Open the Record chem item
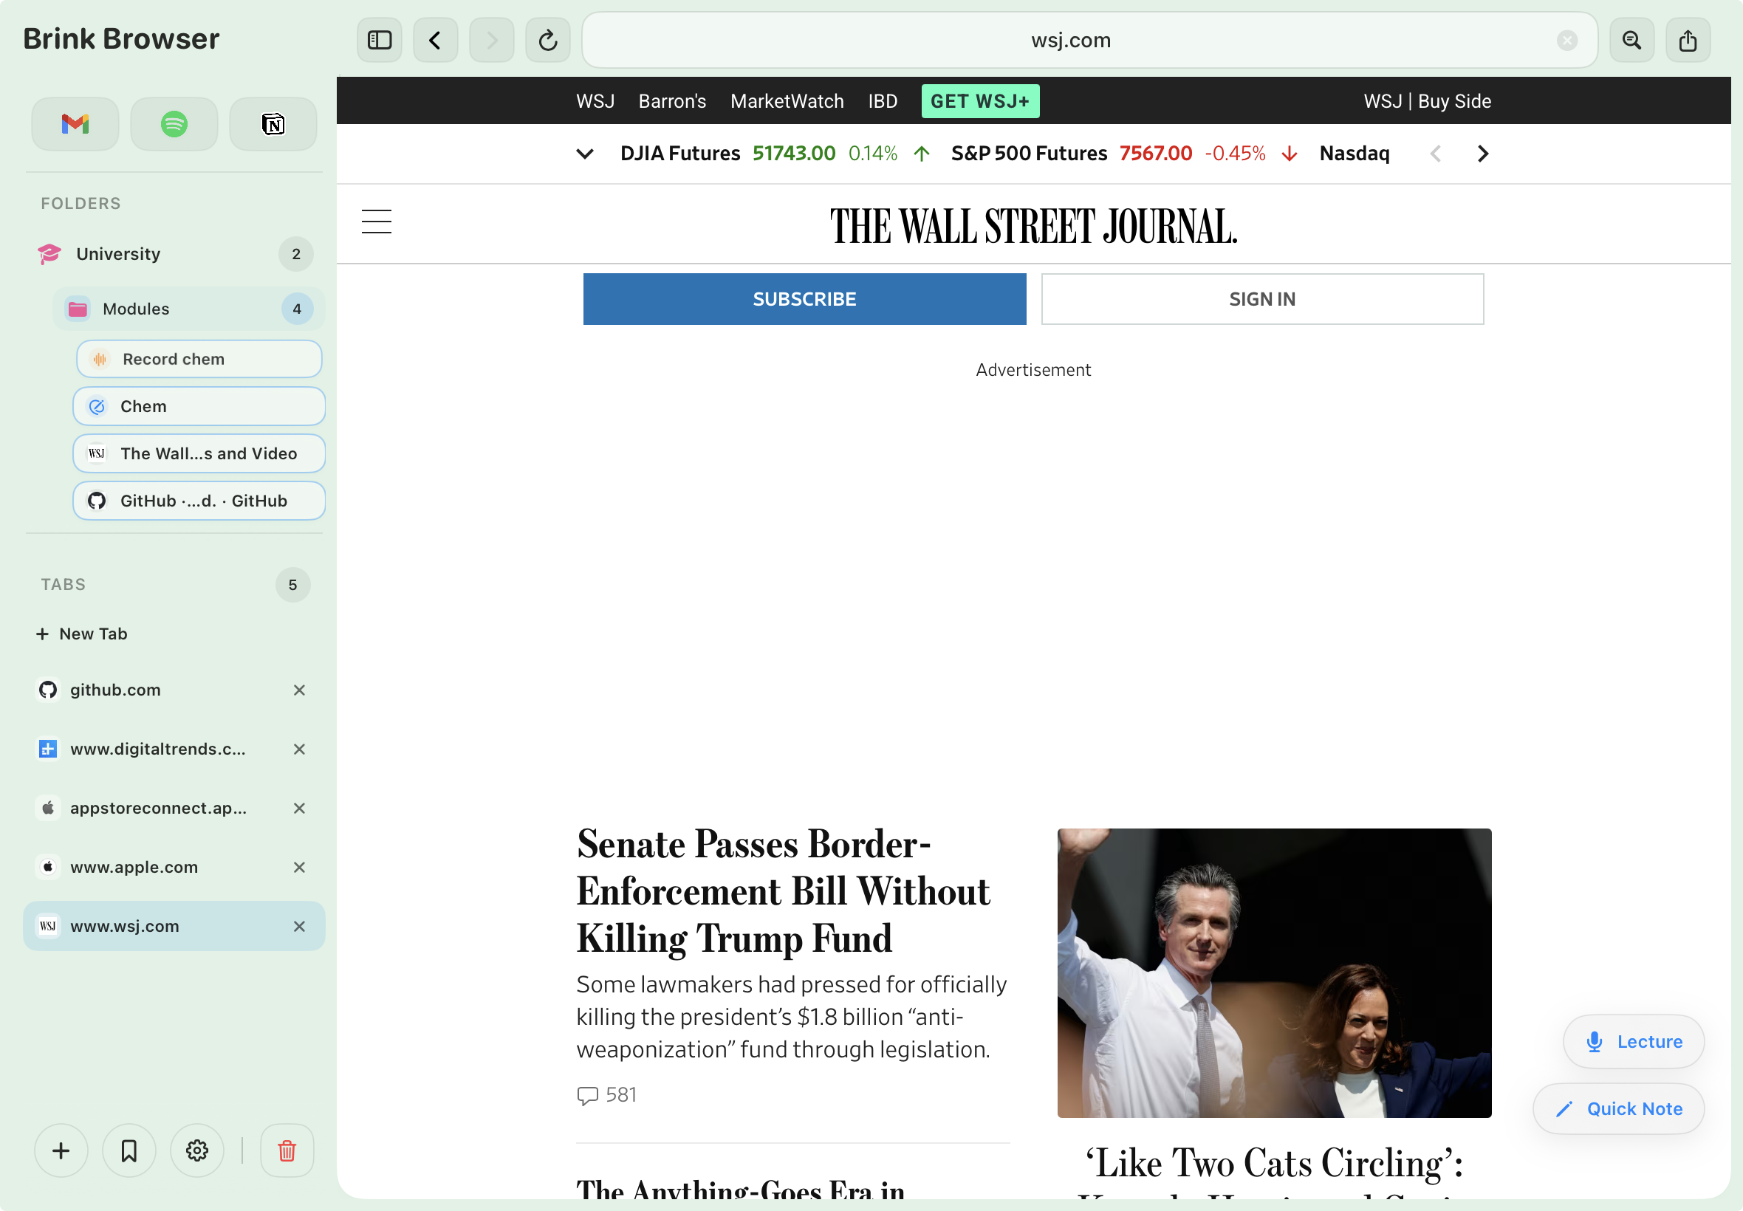The height and width of the screenshot is (1211, 1743). 199,359
